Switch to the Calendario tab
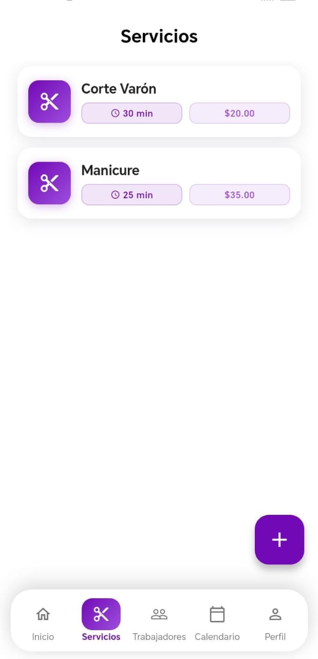This screenshot has width=318, height=659. [x=217, y=621]
